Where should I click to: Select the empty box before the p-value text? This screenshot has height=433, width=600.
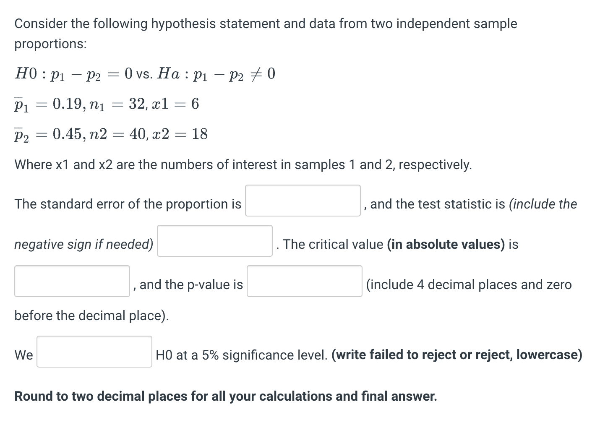(72, 281)
